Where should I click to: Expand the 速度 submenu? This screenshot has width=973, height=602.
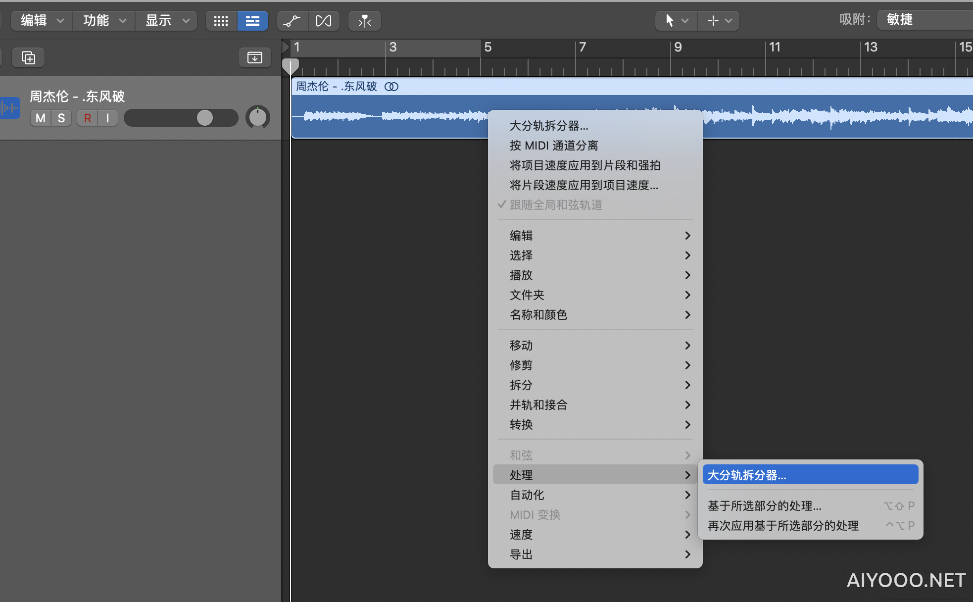click(595, 535)
